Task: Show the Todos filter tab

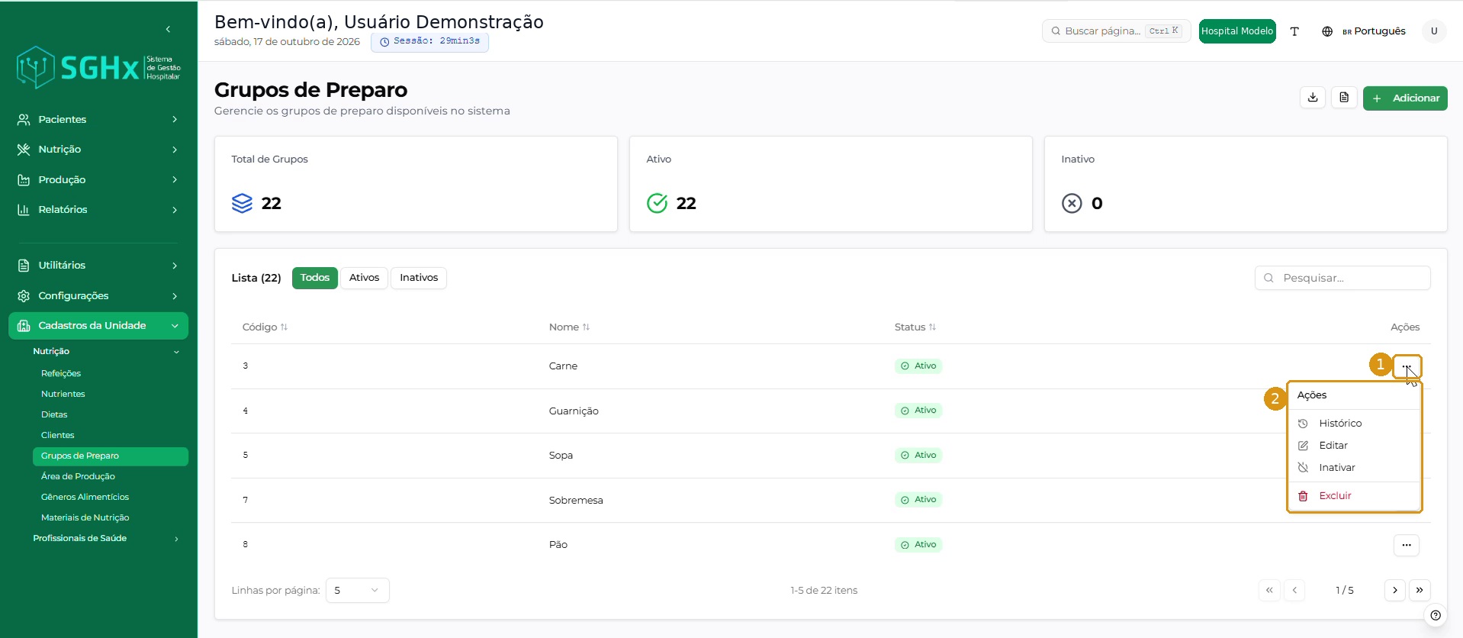Action: pyautogui.click(x=315, y=278)
